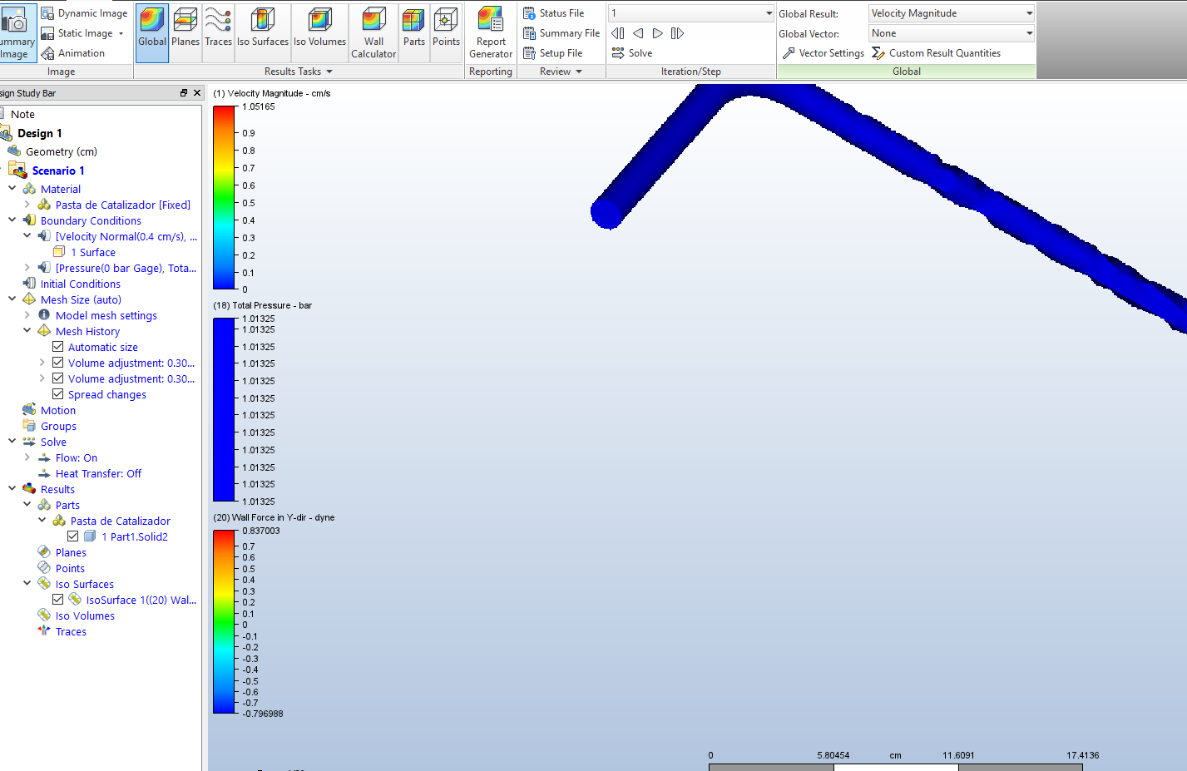The width and height of the screenshot is (1187, 771).
Task: Open Custom Result Quantities
Action: [936, 53]
